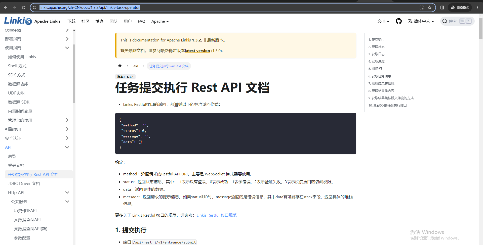483x245 pixels.
Task: Open the 文档 version dropdown
Action: 383,21
